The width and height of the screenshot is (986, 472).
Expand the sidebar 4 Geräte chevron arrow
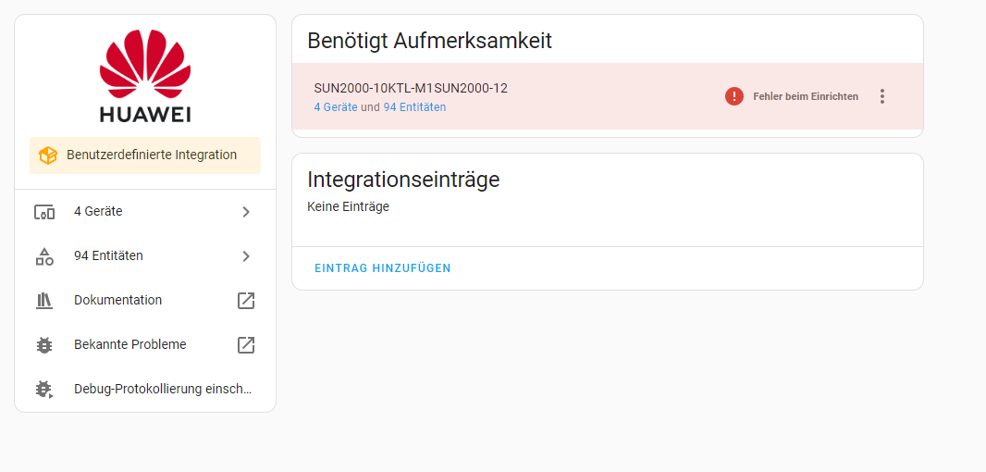[x=246, y=212]
